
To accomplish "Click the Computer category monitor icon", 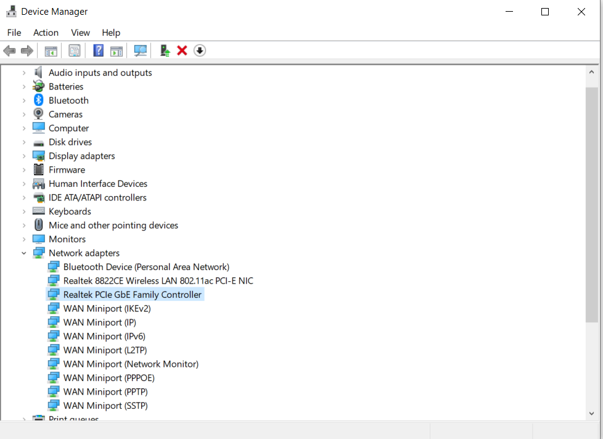I will 38,128.
